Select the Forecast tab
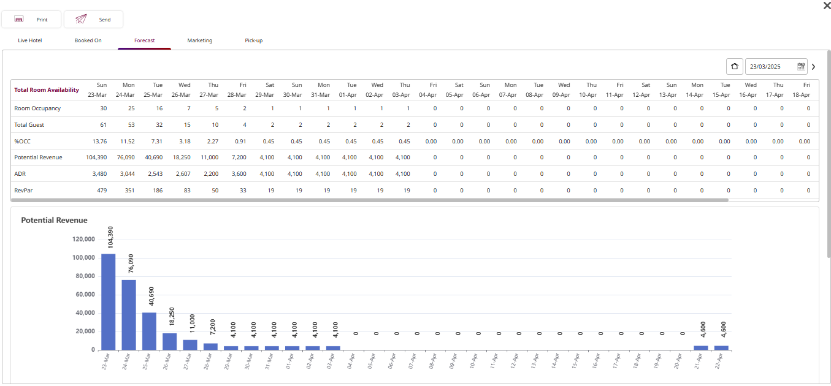Screen dimensions: 831x386 coord(145,40)
